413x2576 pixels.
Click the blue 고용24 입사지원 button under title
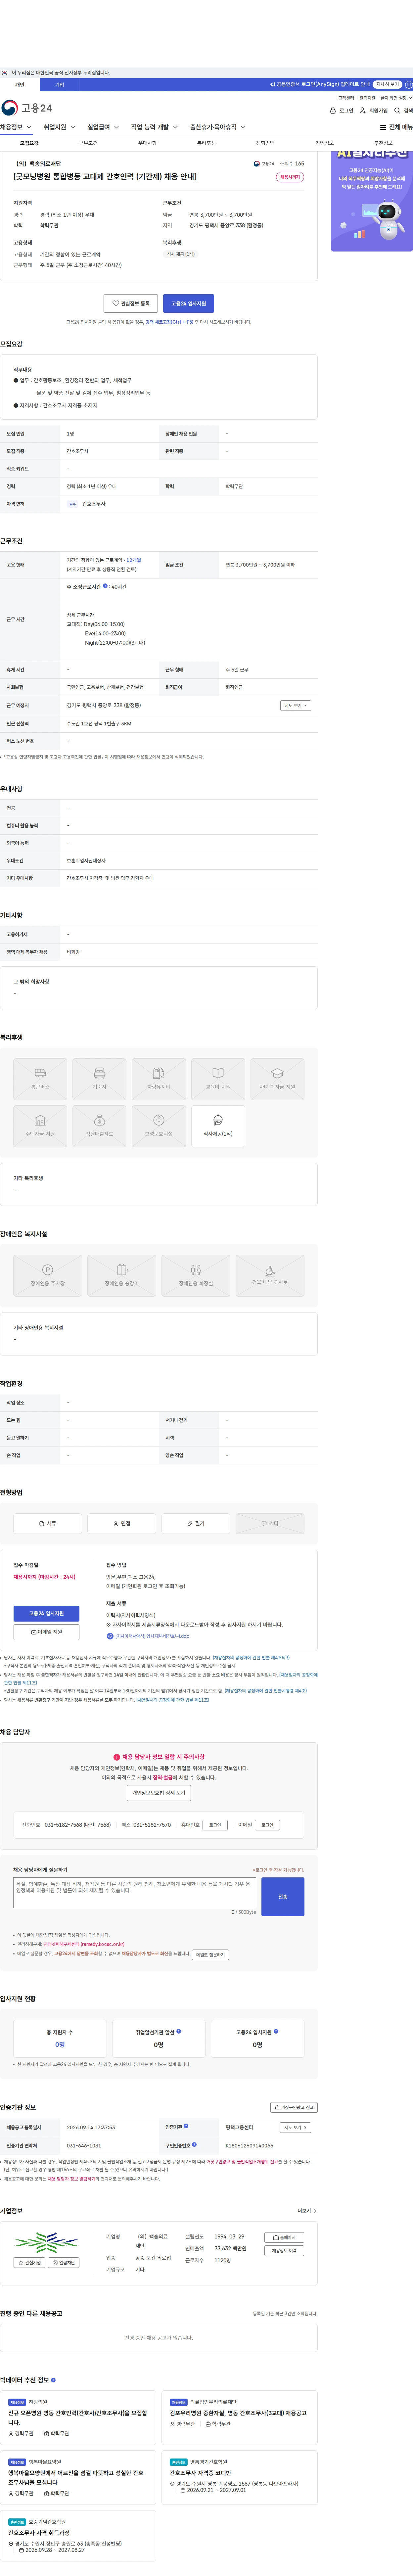188,303
